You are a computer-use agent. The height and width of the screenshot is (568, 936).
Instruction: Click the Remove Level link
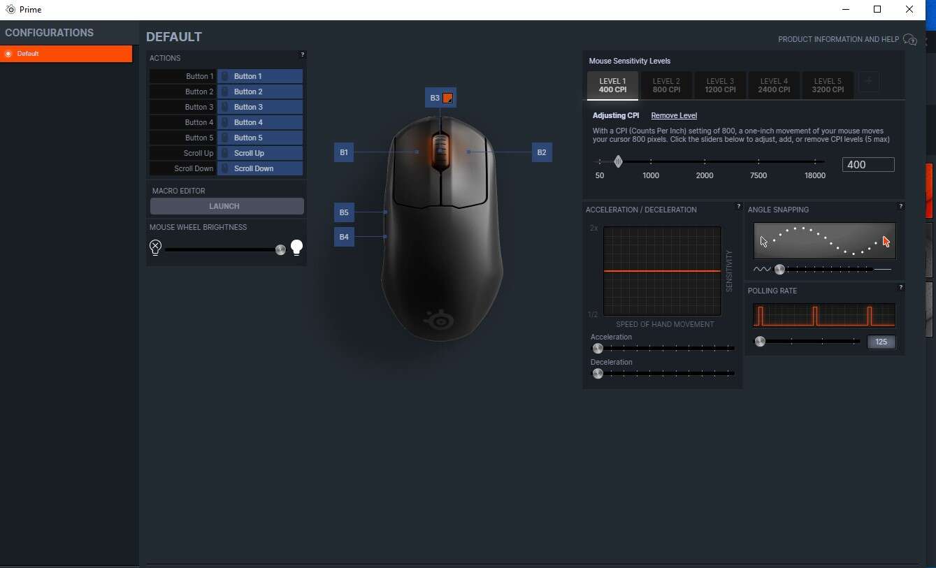[x=674, y=115]
